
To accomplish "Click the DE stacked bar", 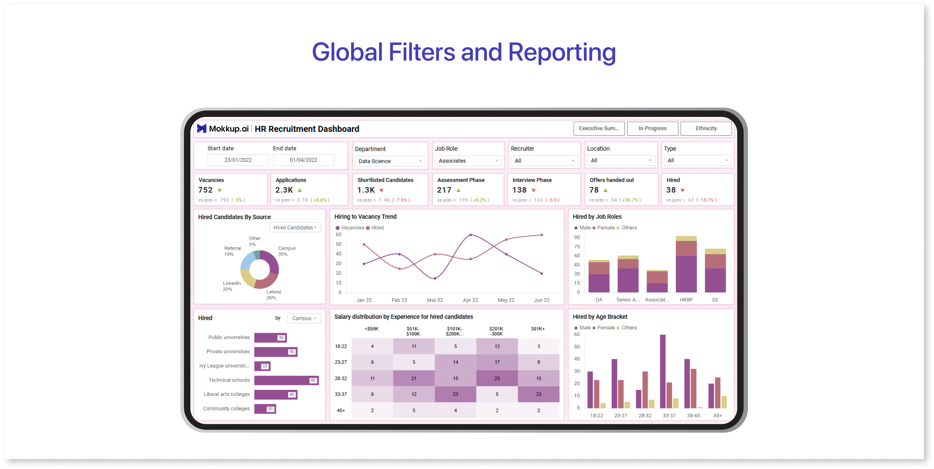I will (715, 270).
